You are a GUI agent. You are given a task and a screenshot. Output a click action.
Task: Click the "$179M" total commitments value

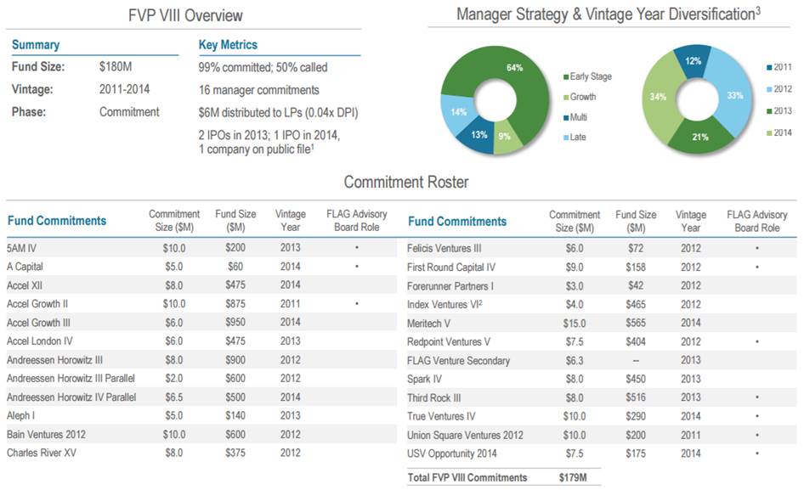click(573, 478)
